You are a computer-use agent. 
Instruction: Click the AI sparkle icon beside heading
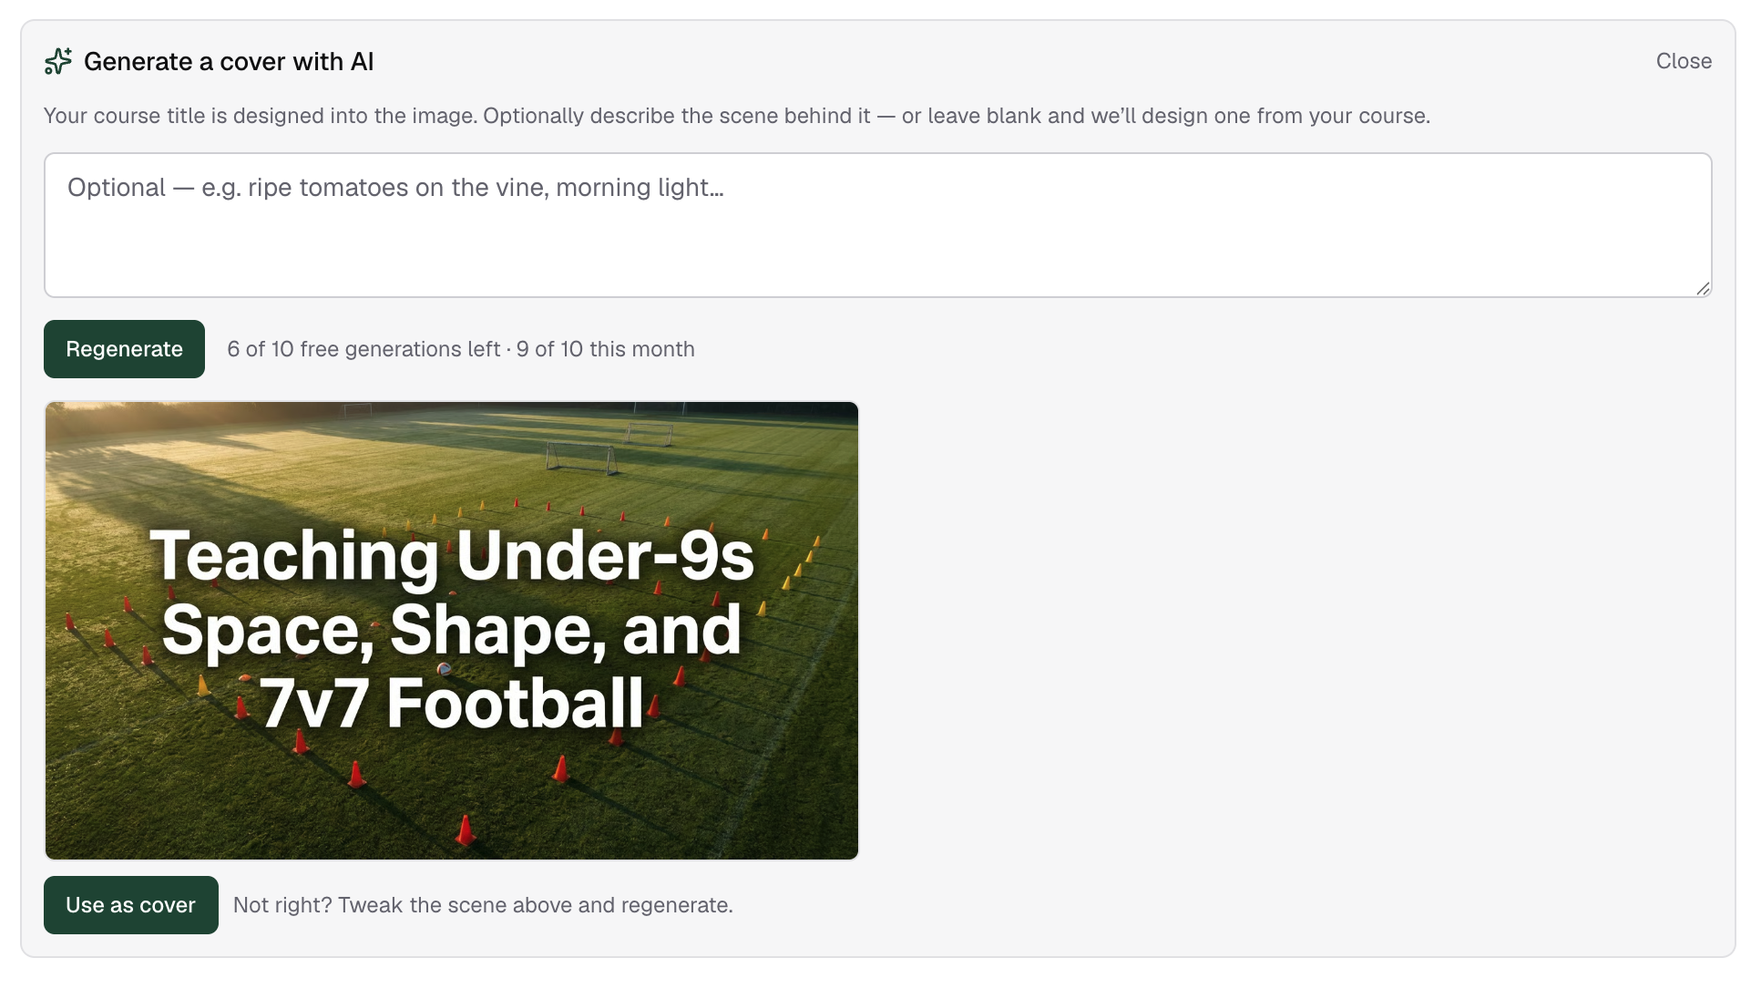(58, 61)
